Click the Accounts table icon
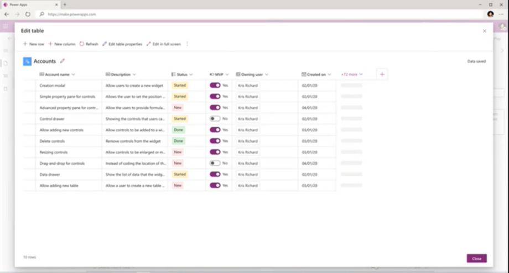509x273 pixels. tap(27, 61)
